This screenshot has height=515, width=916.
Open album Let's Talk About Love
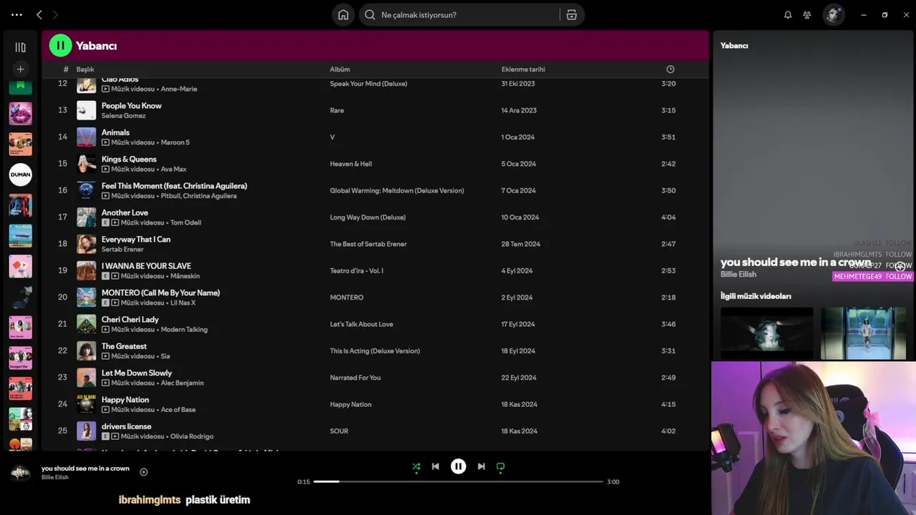coord(361,324)
